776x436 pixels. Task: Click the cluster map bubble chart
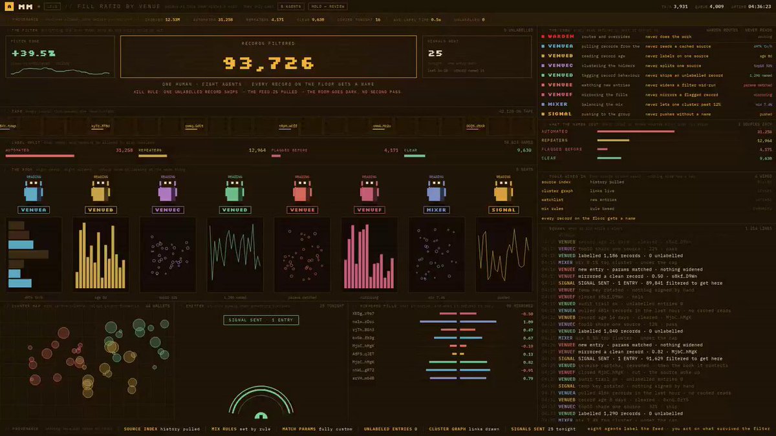pyautogui.click(x=87, y=365)
